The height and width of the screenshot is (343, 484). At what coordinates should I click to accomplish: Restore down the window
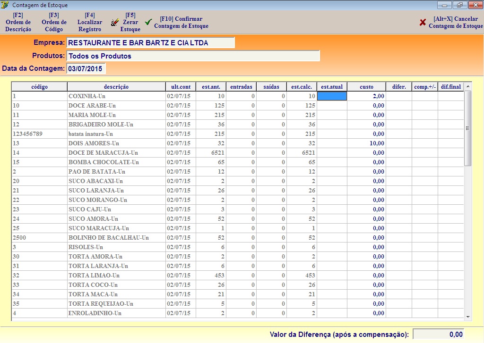tap(459, 5)
